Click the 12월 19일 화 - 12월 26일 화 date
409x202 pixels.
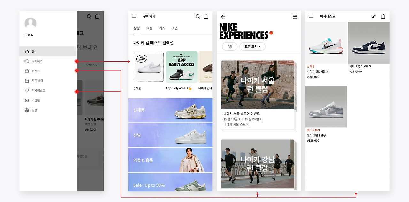tap(243, 119)
